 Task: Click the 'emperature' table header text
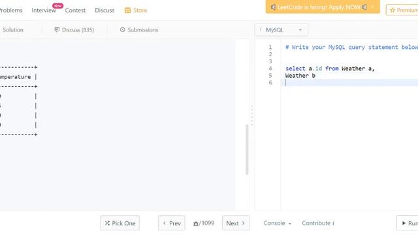[x=16, y=77]
